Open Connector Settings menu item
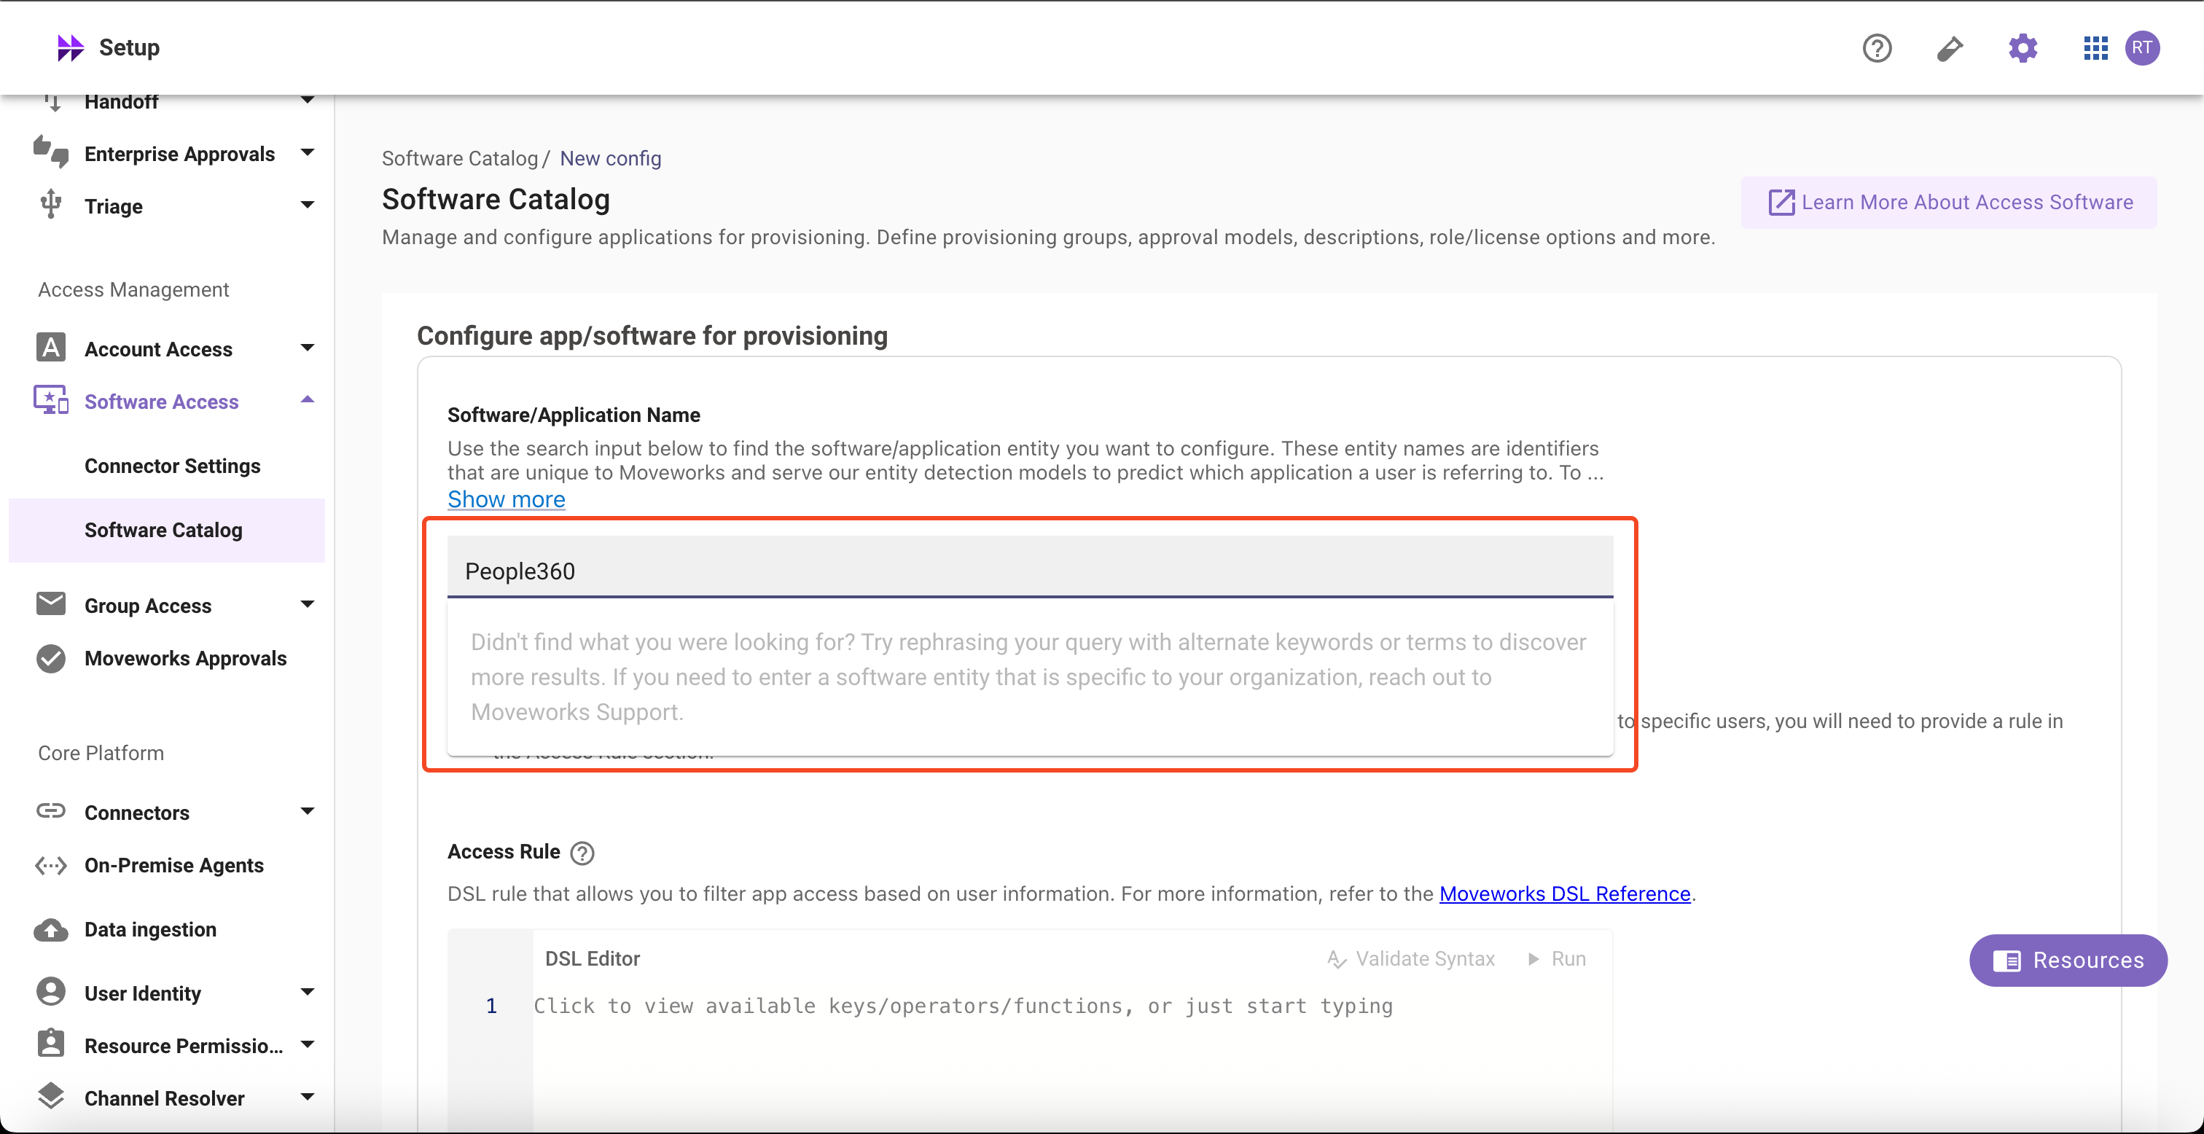The height and width of the screenshot is (1134, 2204). pos(172,466)
